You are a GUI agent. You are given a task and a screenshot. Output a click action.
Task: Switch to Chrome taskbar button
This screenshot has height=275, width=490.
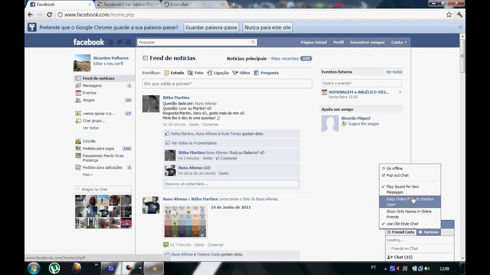(x=154, y=268)
